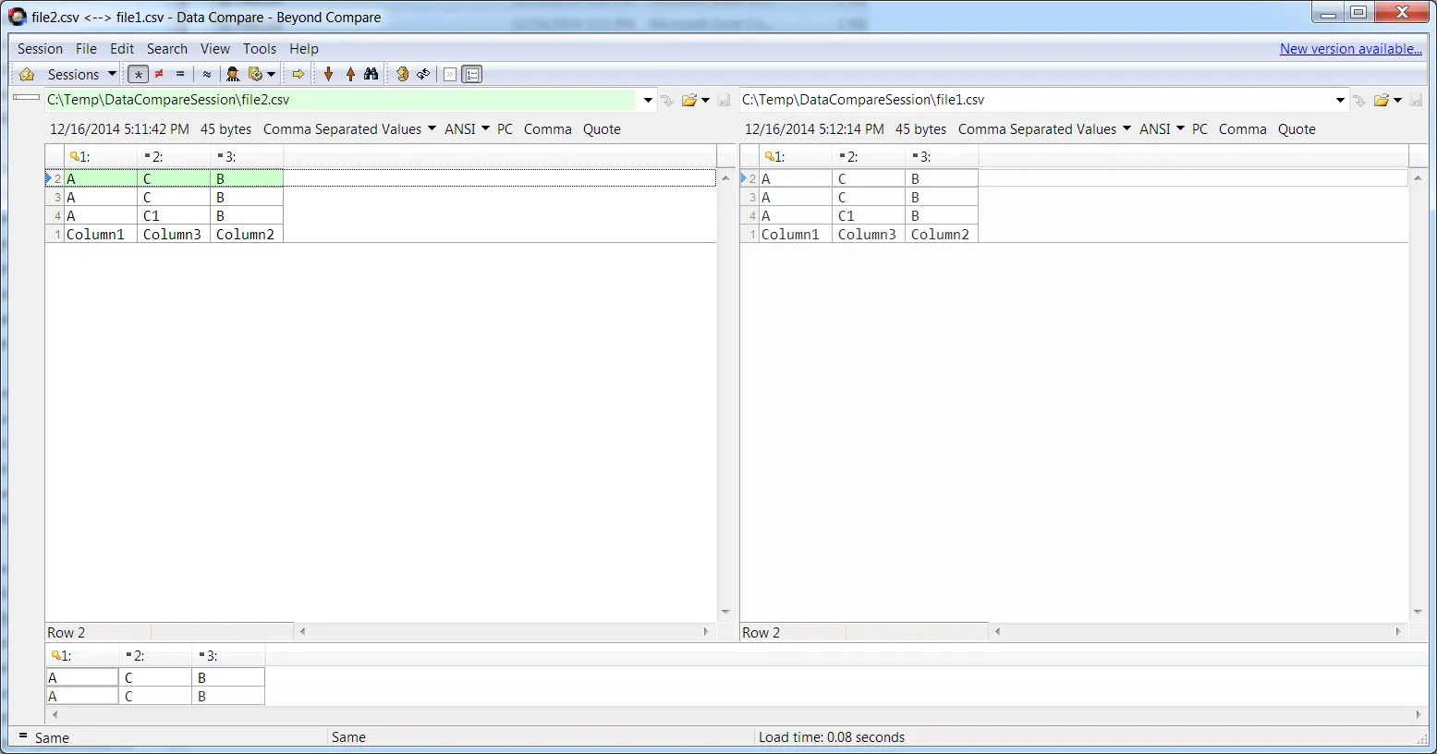This screenshot has height=754, width=1437.
Task: Click the Reload refresh arrows icon
Action: tap(423, 74)
